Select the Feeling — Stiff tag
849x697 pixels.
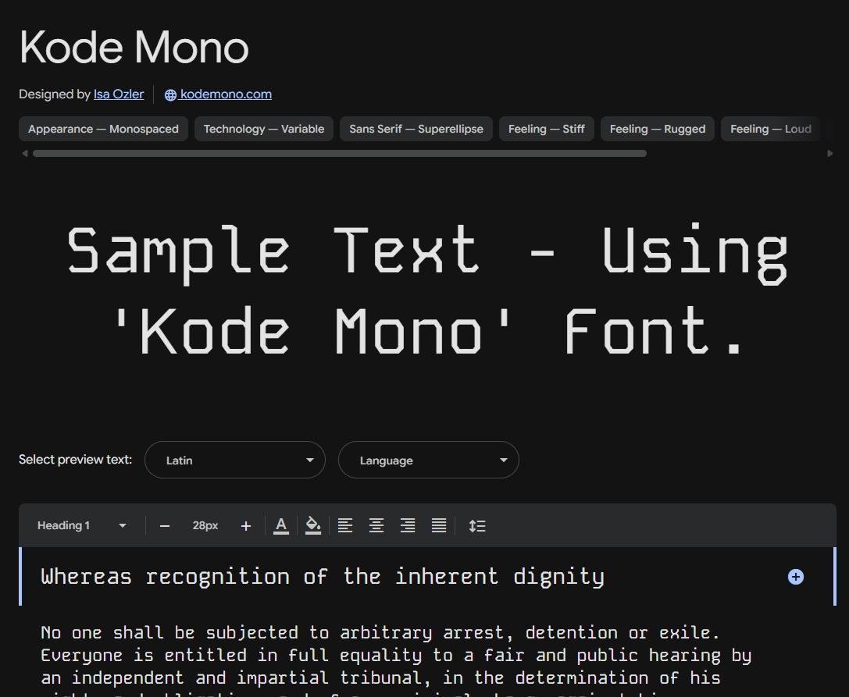pos(546,129)
